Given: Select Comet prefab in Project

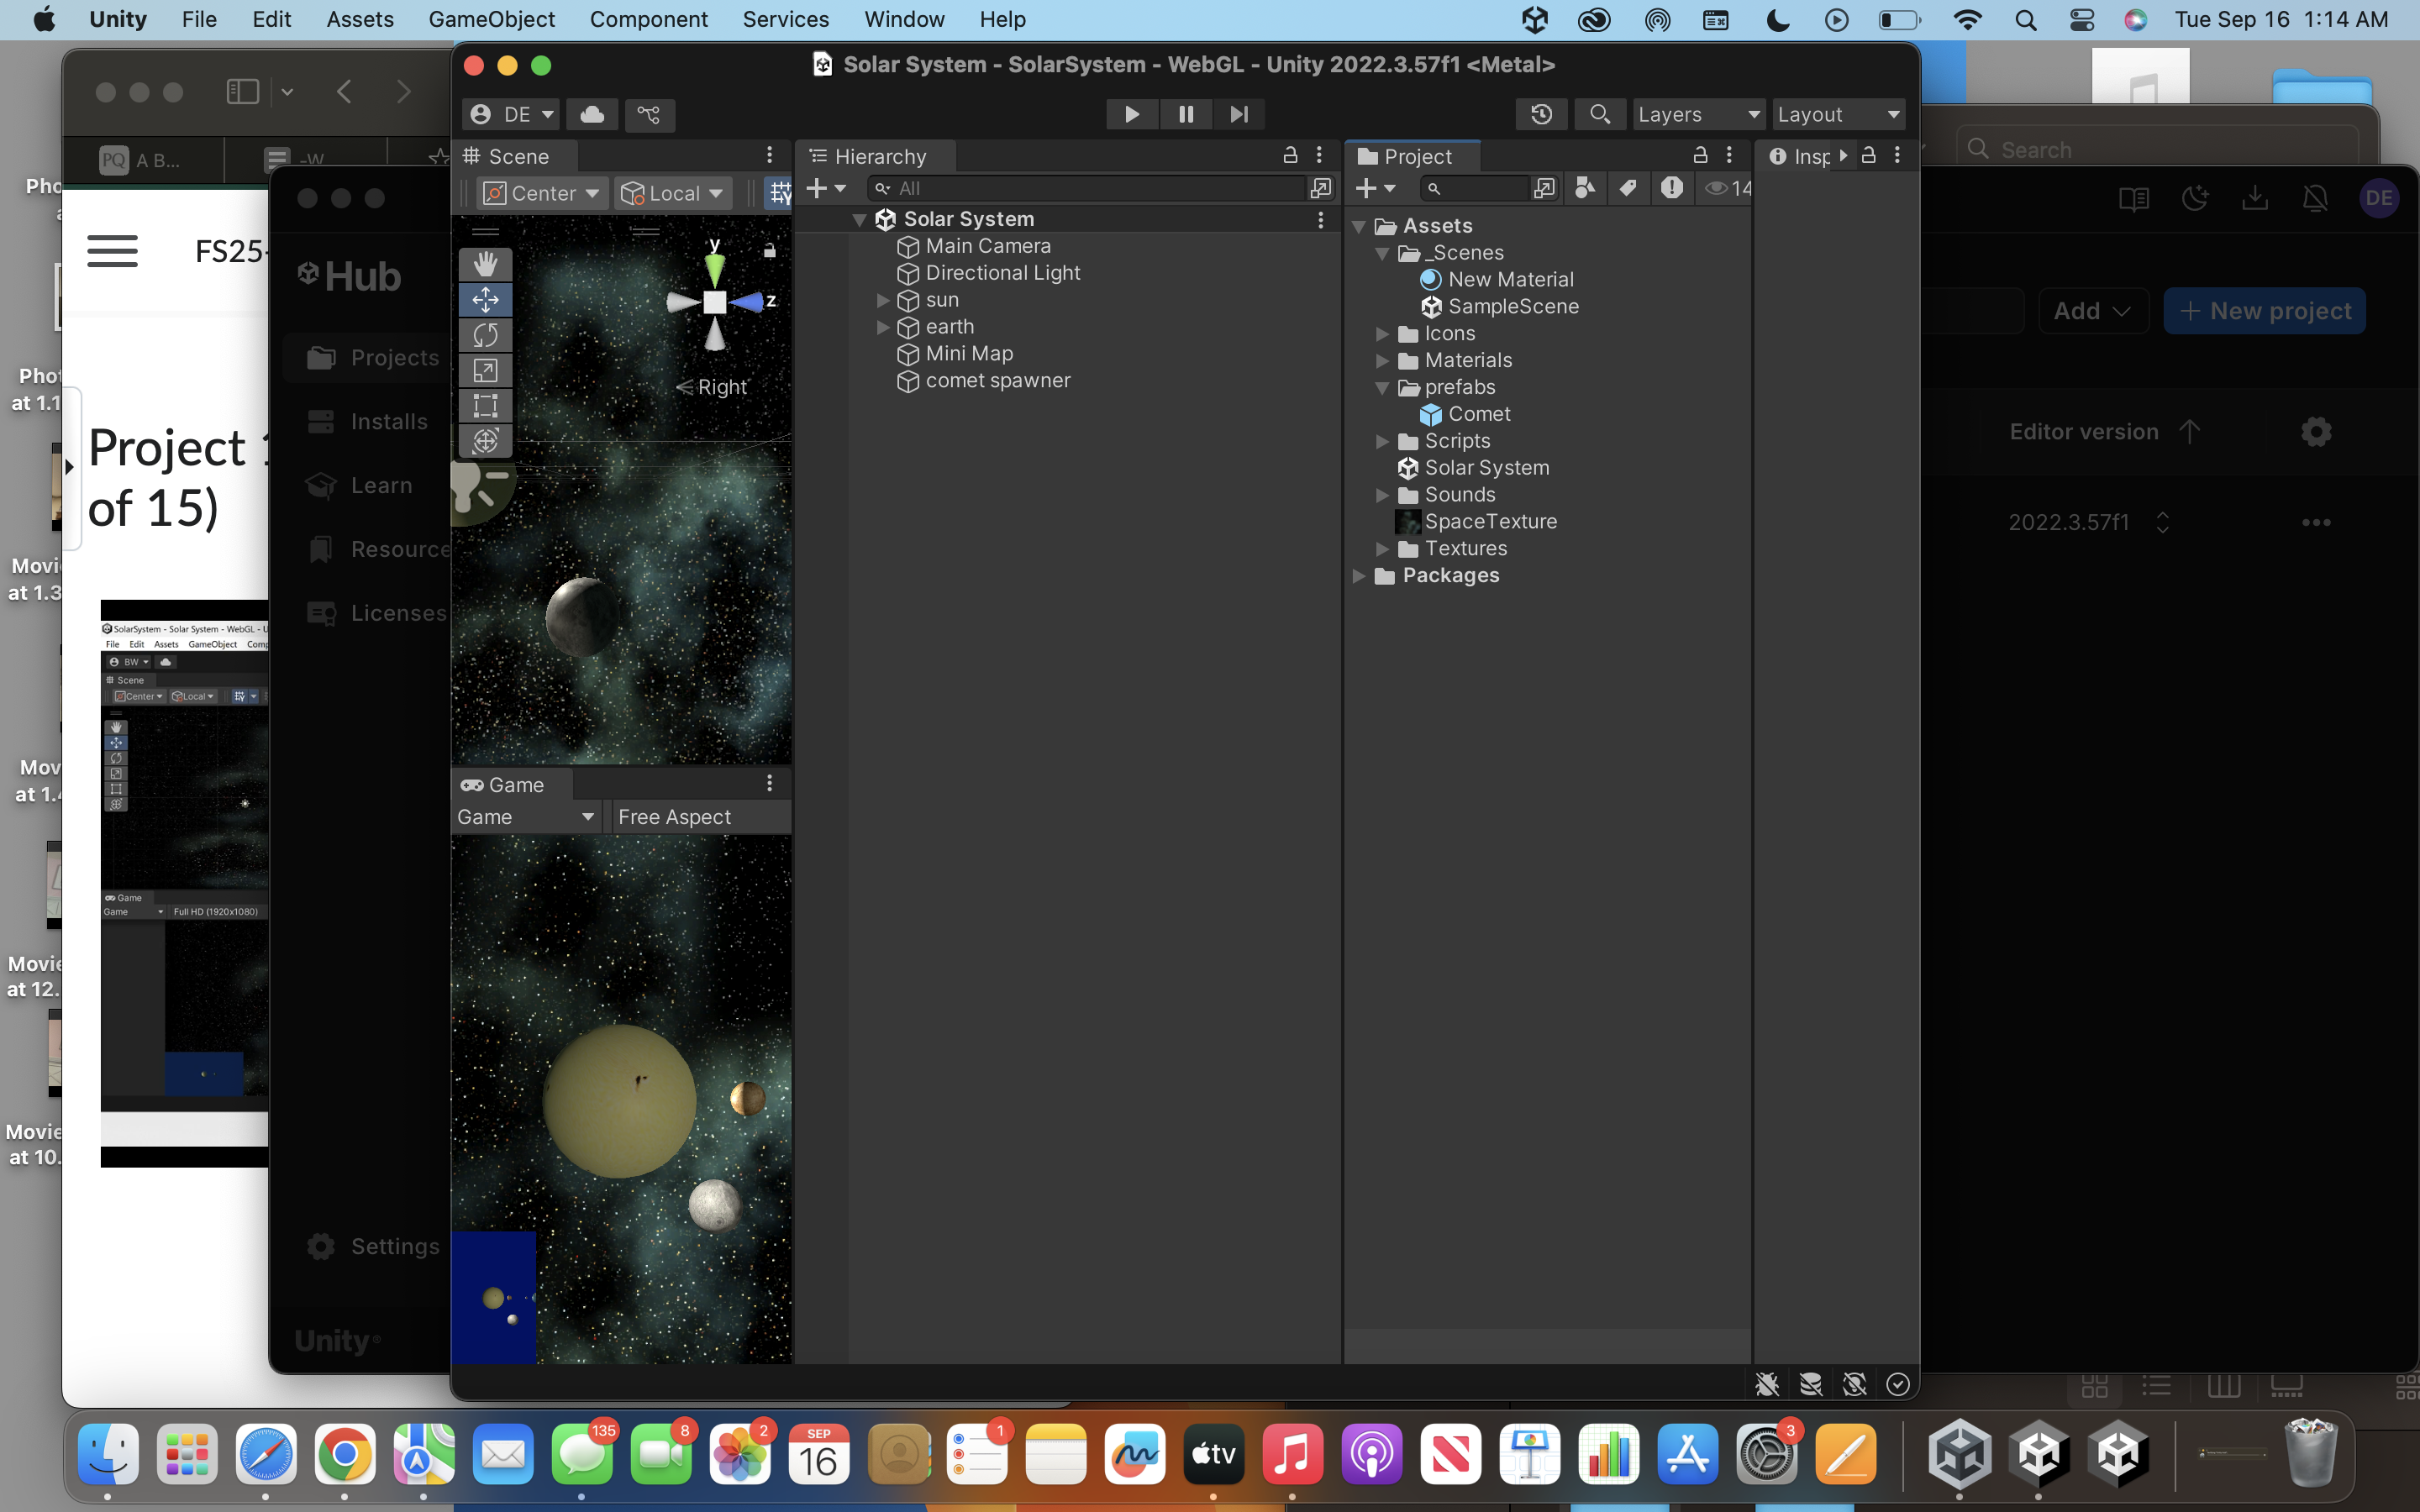Looking at the screenshot, I should click(x=1479, y=414).
